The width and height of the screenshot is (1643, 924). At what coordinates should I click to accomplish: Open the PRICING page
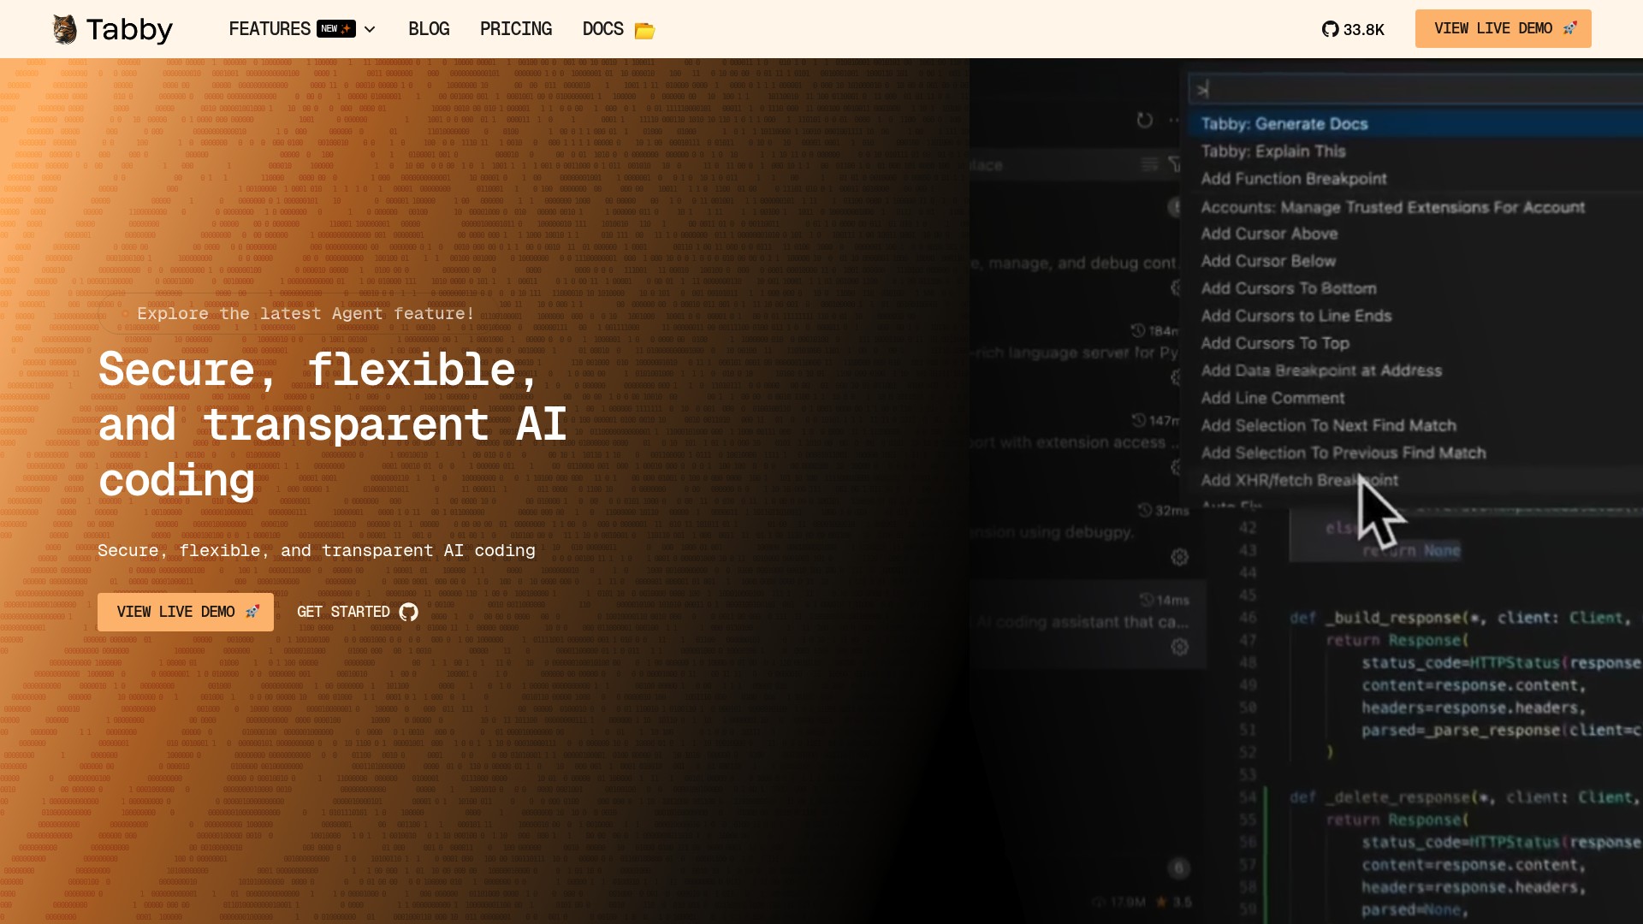[x=516, y=29]
